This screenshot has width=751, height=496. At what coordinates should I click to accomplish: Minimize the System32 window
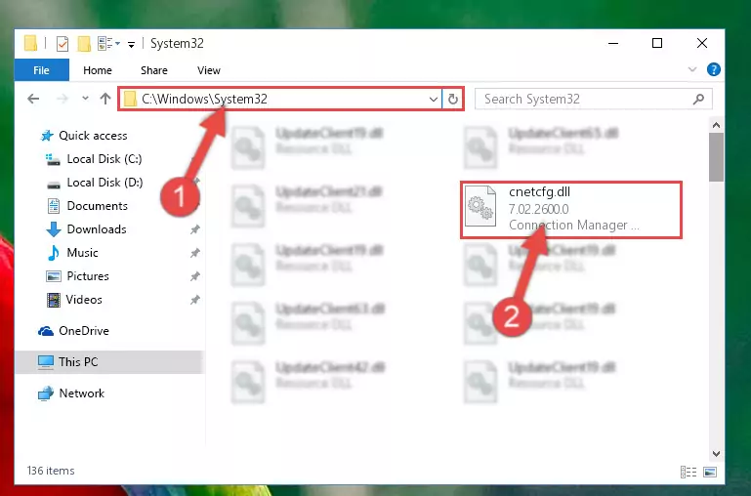(613, 43)
